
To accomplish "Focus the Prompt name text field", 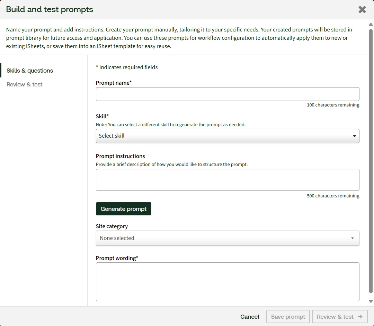I will click(227, 94).
